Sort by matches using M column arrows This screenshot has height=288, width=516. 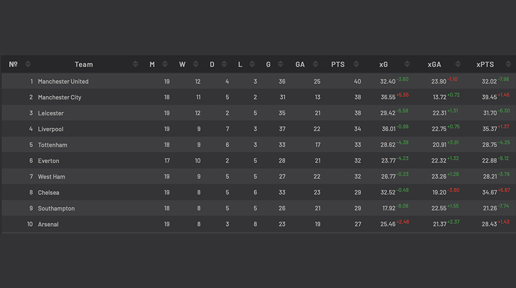point(165,64)
